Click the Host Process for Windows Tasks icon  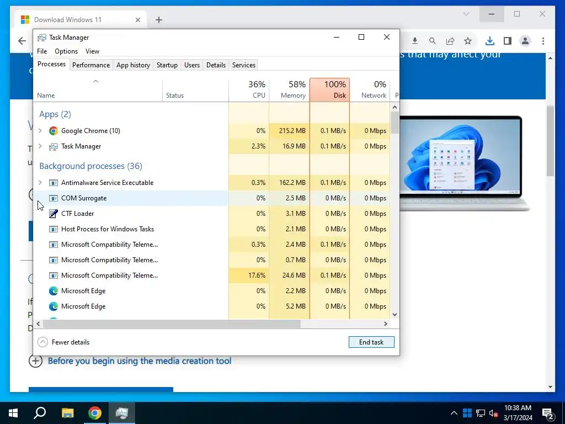pyautogui.click(x=54, y=229)
